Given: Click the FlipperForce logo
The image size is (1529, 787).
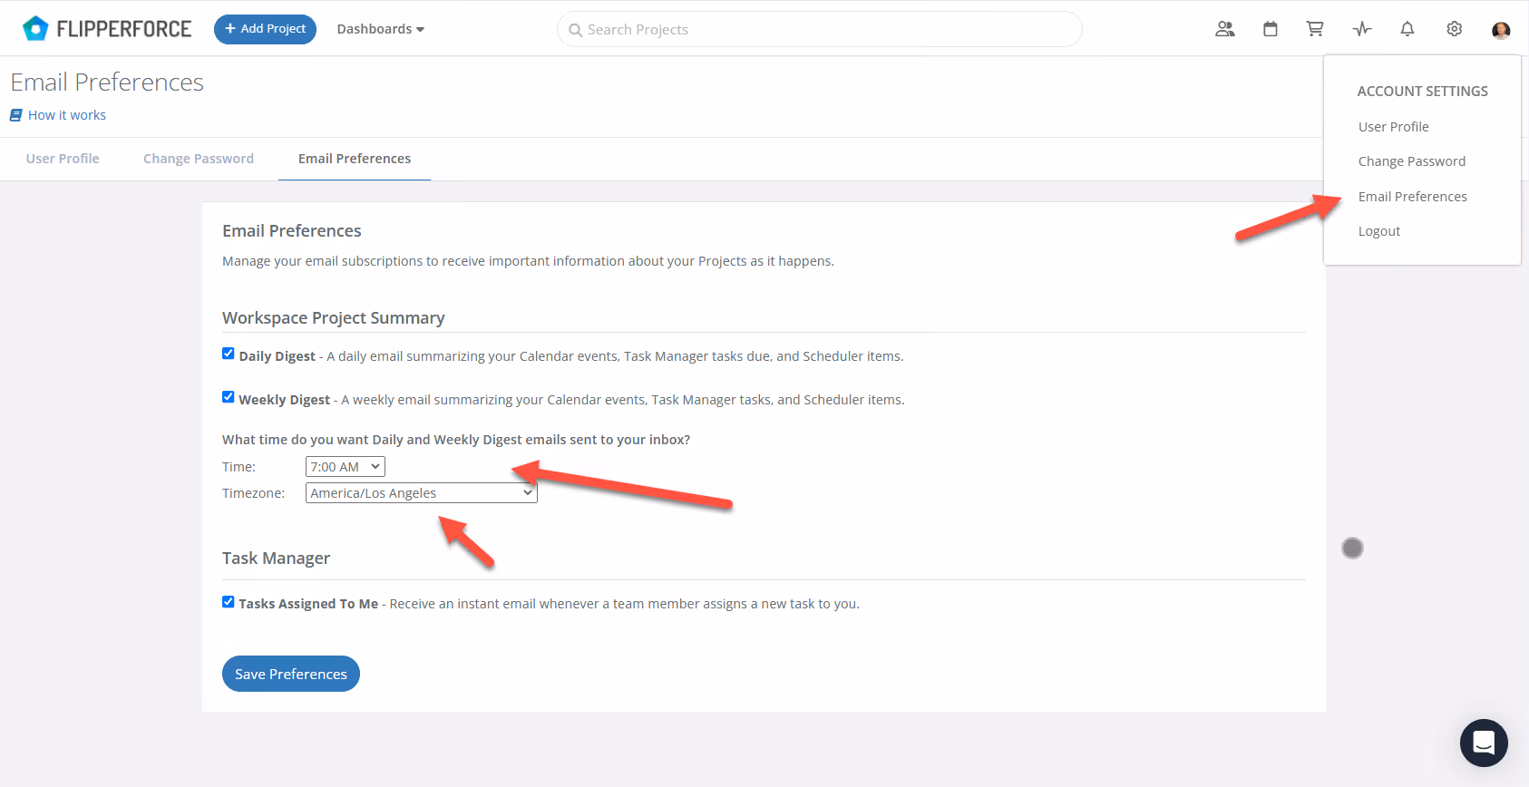Looking at the screenshot, I should [x=107, y=29].
